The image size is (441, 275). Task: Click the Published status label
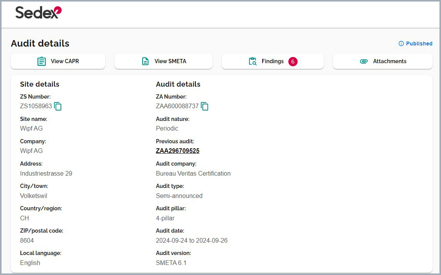click(419, 44)
